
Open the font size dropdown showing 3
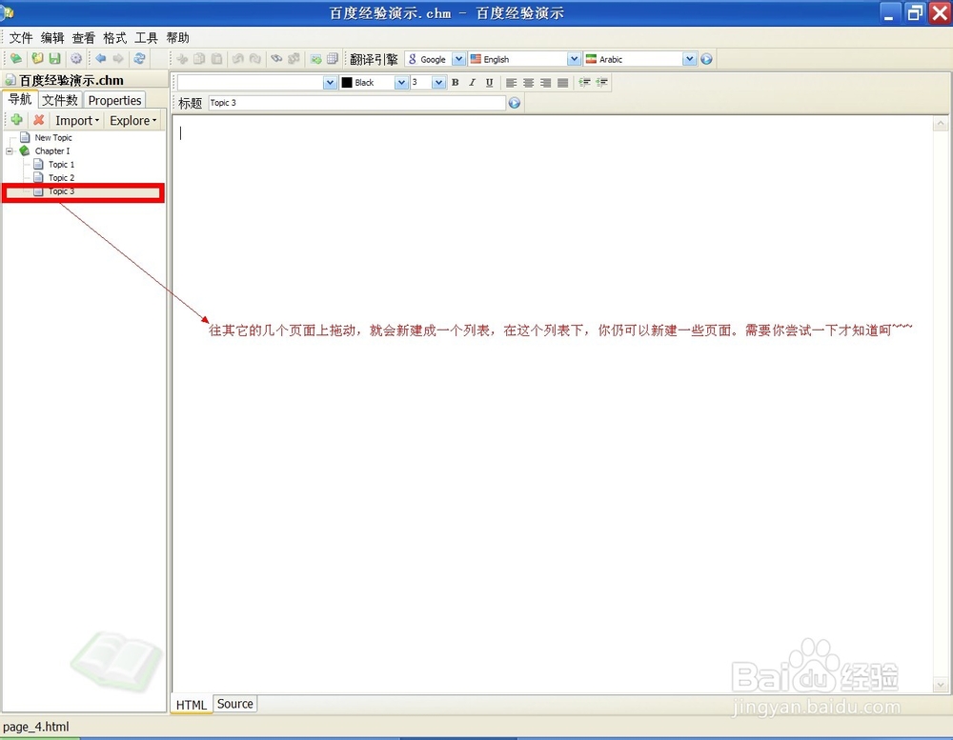(438, 83)
